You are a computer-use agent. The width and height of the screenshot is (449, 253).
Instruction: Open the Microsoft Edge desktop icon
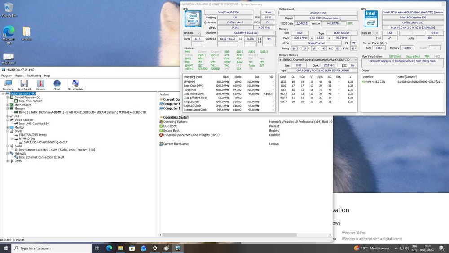click(9, 35)
